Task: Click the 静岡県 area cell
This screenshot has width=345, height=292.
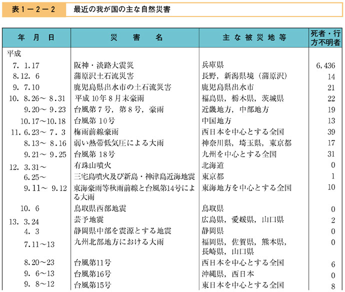Action: [x=213, y=230]
